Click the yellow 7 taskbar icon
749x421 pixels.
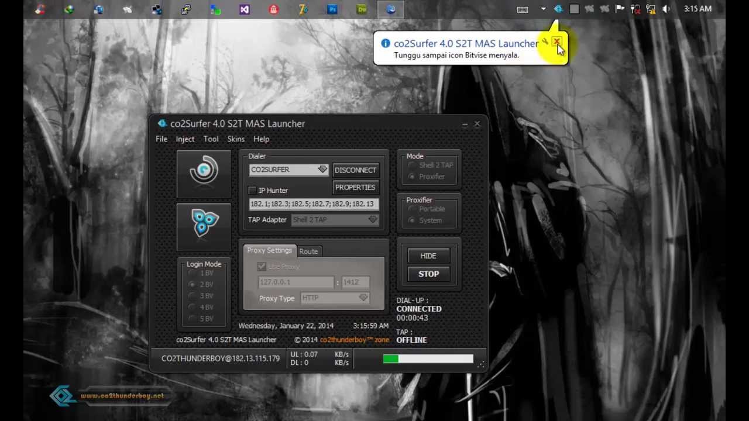[303, 9]
